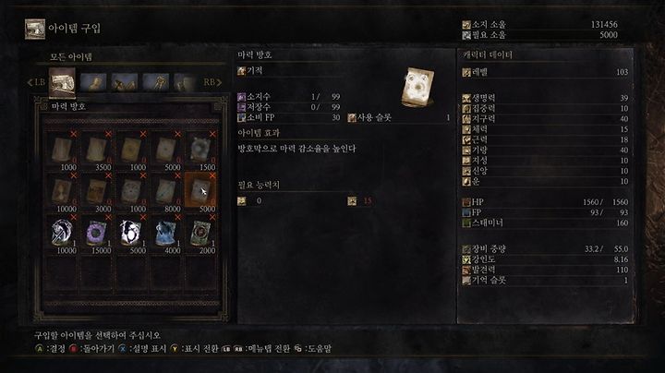The image size is (665, 373).
Task: Select the green ring item costing 2000
Action: 200,234
